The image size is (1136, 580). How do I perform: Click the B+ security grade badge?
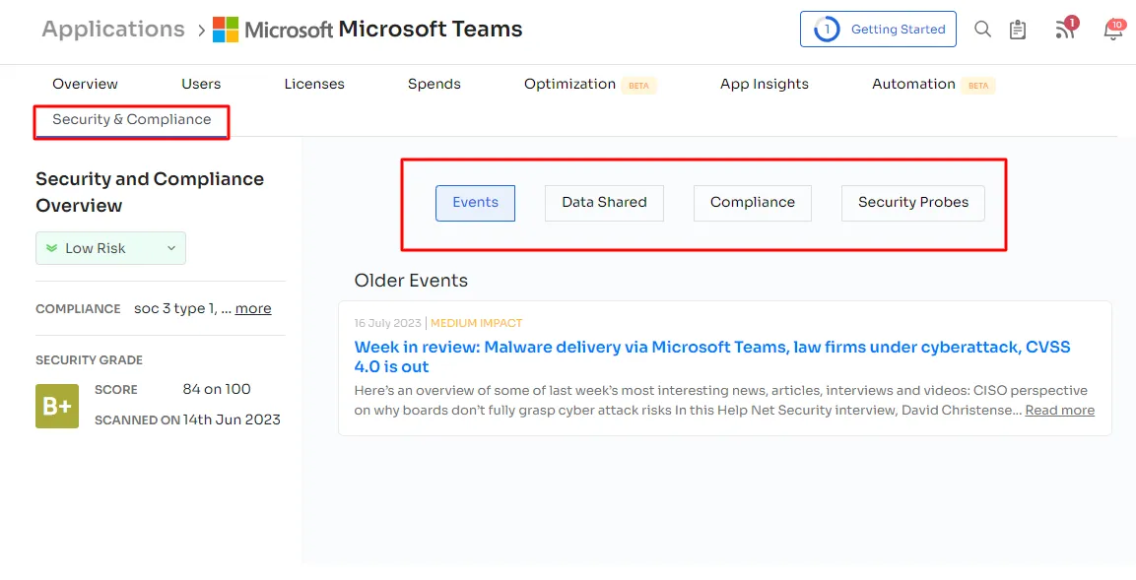[x=57, y=407]
